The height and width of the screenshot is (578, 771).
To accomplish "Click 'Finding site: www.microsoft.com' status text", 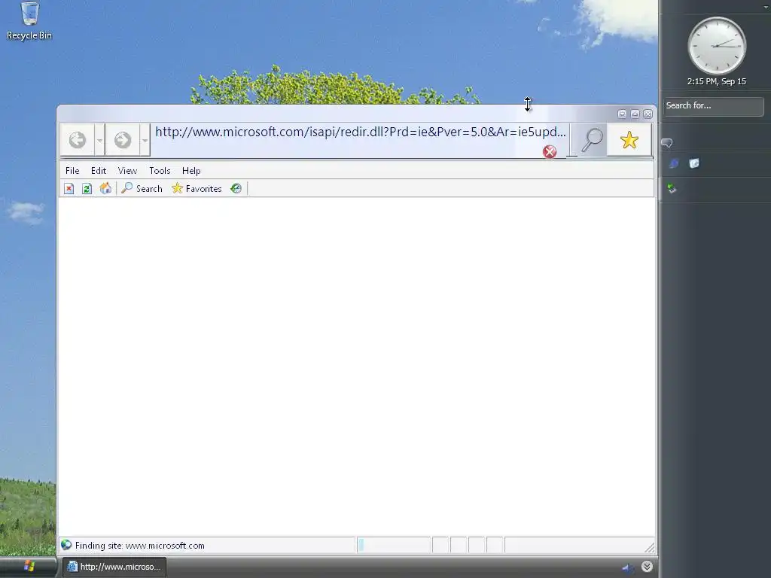I will point(139,546).
